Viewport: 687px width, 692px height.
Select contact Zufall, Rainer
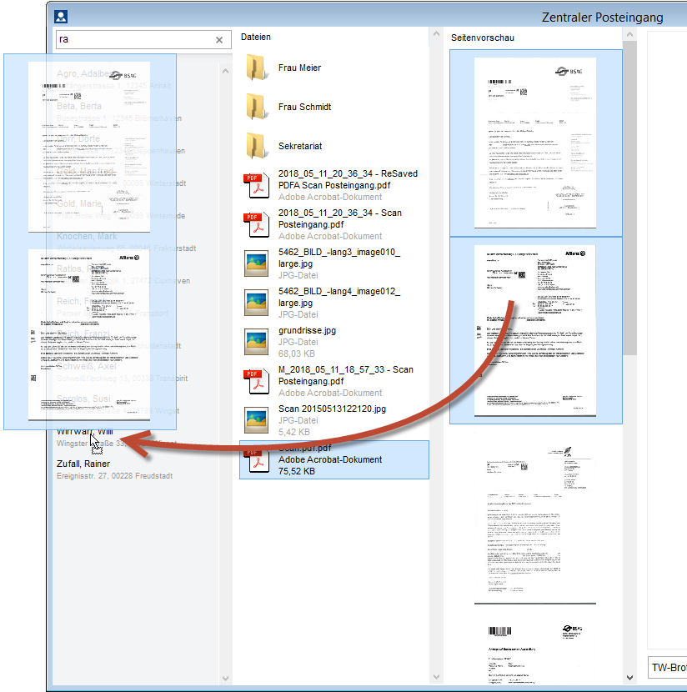pyautogui.click(x=114, y=469)
